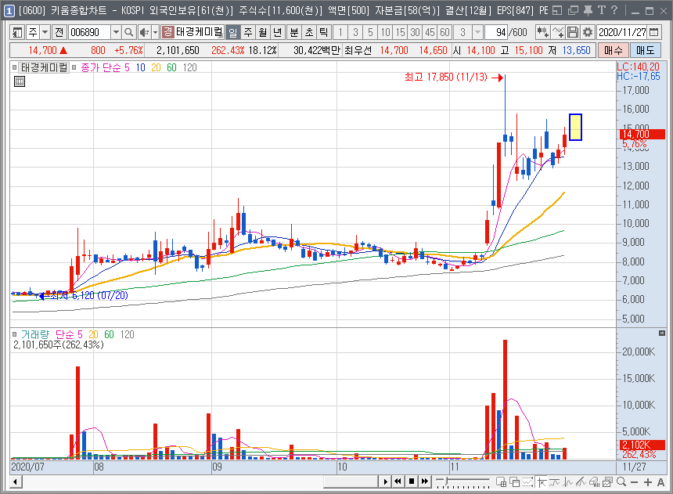The height and width of the screenshot is (494, 673).
Task: Click the sound speaker icon
Action: (x=145, y=32)
